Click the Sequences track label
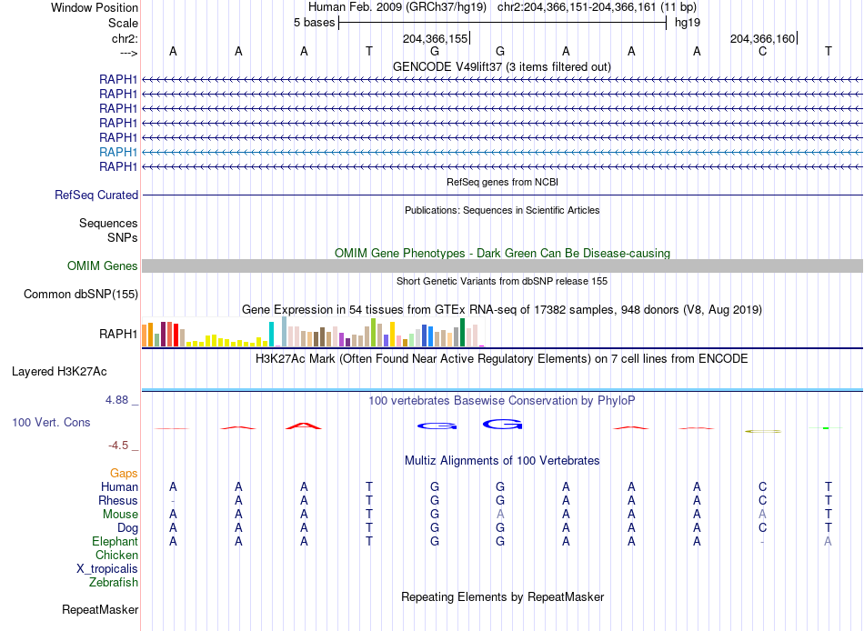The width and height of the screenshot is (864, 631). tap(108, 223)
